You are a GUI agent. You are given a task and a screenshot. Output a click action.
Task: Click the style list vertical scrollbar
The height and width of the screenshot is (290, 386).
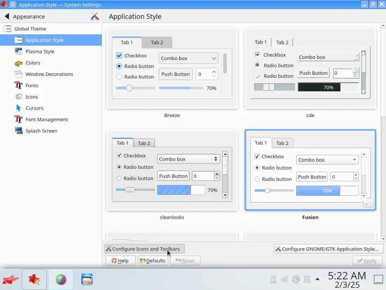[x=383, y=132]
